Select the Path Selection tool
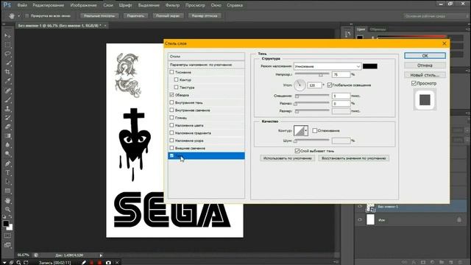The height and width of the screenshot is (265, 471). coord(7,182)
